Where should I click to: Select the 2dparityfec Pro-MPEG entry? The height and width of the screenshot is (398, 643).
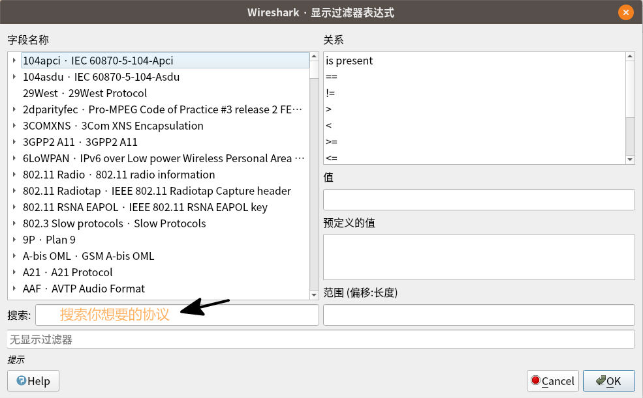tap(165, 109)
